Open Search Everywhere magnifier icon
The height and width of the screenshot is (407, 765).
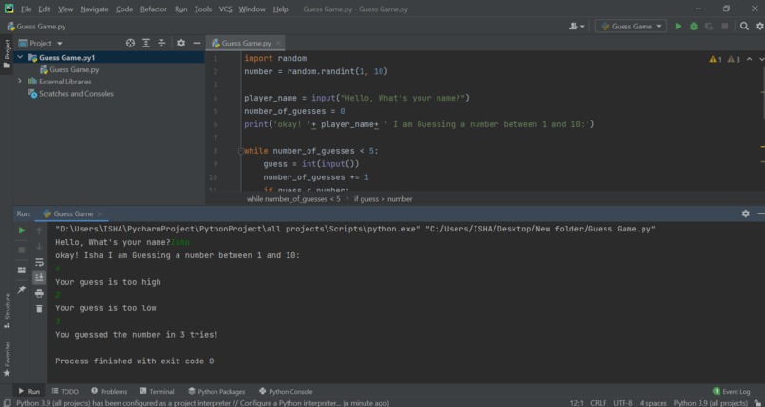[x=744, y=27]
